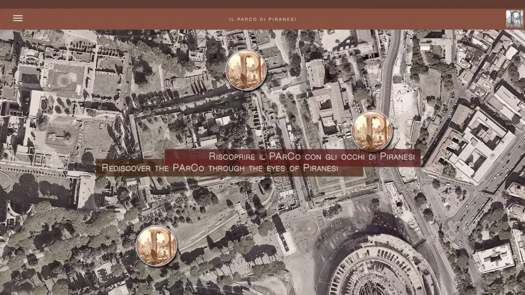
Task: Click the Piranesi logo thumbnail in header
Action: [x=514, y=19]
